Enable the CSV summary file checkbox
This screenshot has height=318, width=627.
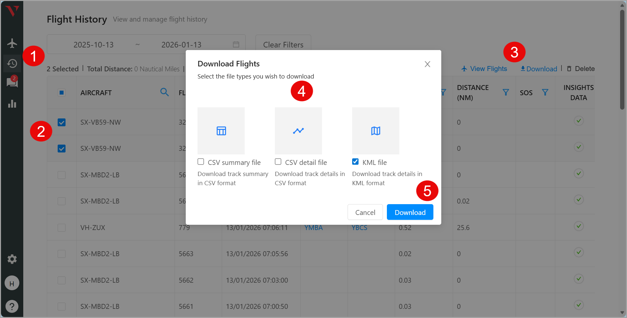tap(201, 162)
